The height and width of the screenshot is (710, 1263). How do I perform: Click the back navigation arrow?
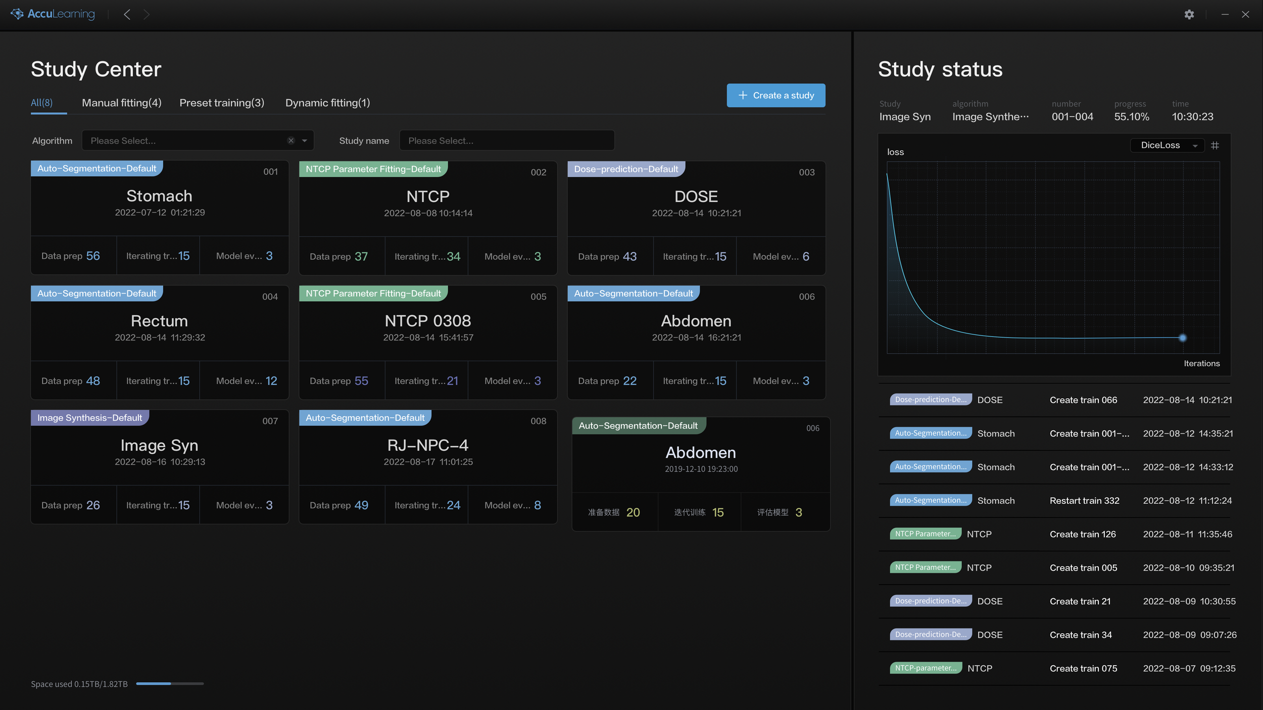[127, 14]
